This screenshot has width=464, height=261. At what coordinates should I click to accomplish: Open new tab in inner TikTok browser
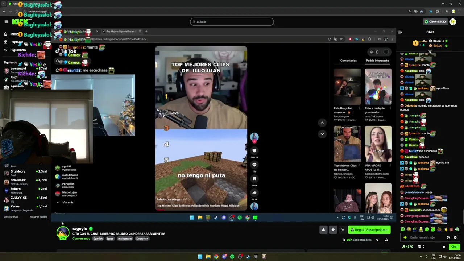point(146,32)
